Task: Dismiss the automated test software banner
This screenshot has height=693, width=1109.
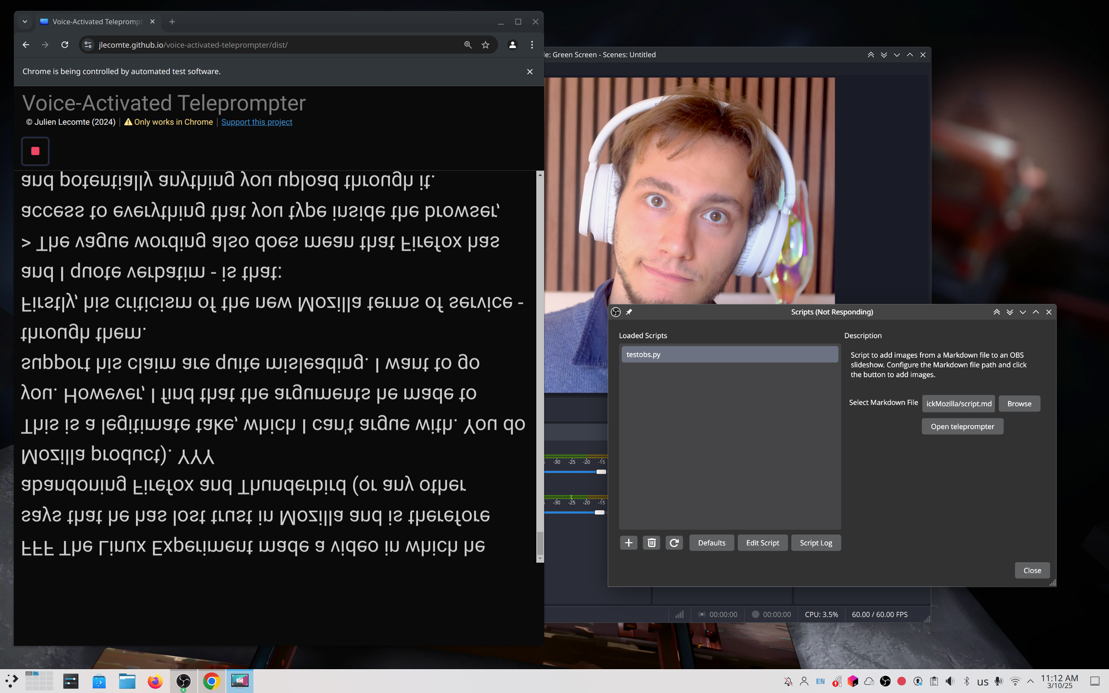Action: (530, 72)
